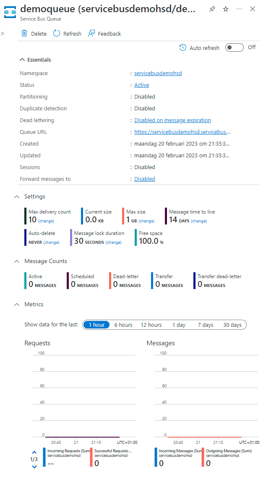Click the Free space 100.0 % value

(x=151, y=241)
